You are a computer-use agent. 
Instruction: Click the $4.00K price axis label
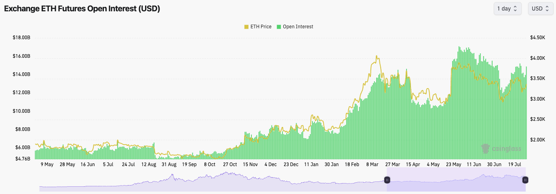(x=538, y=58)
